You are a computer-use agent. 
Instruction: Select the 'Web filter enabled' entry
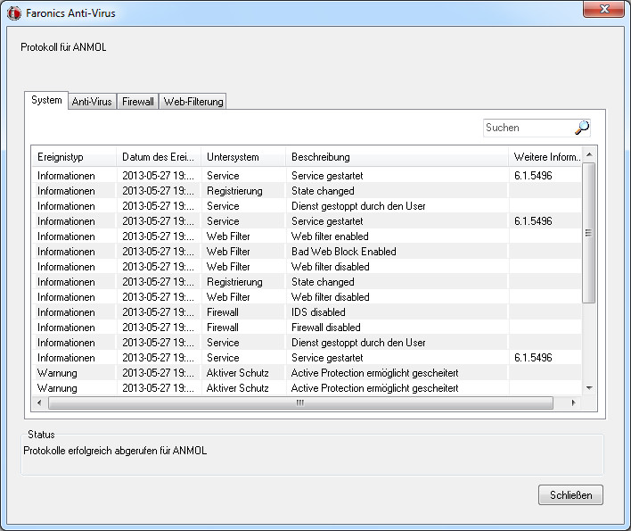307,236
